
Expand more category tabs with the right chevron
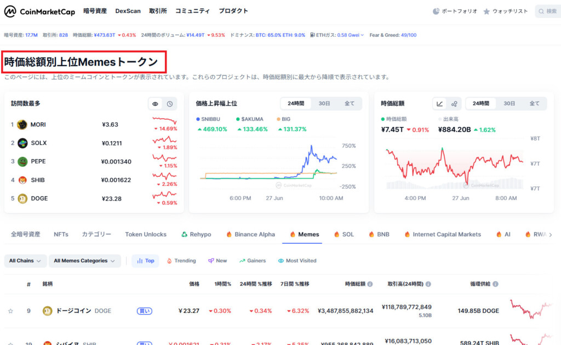pos(551,235)
